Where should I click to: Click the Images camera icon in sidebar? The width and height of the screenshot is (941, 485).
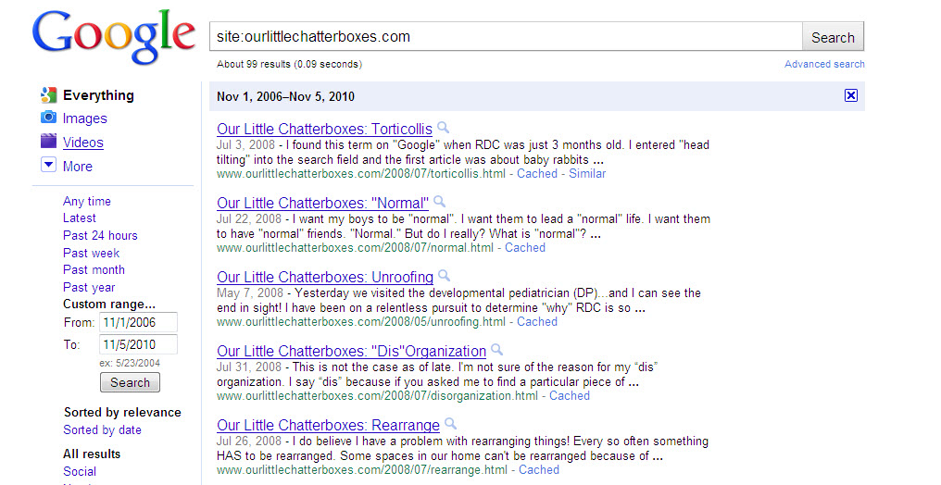[49, 118]
